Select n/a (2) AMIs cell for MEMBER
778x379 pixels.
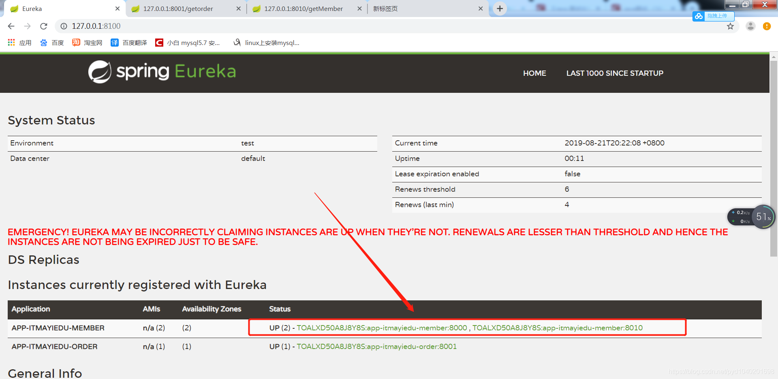coord(154,328)
